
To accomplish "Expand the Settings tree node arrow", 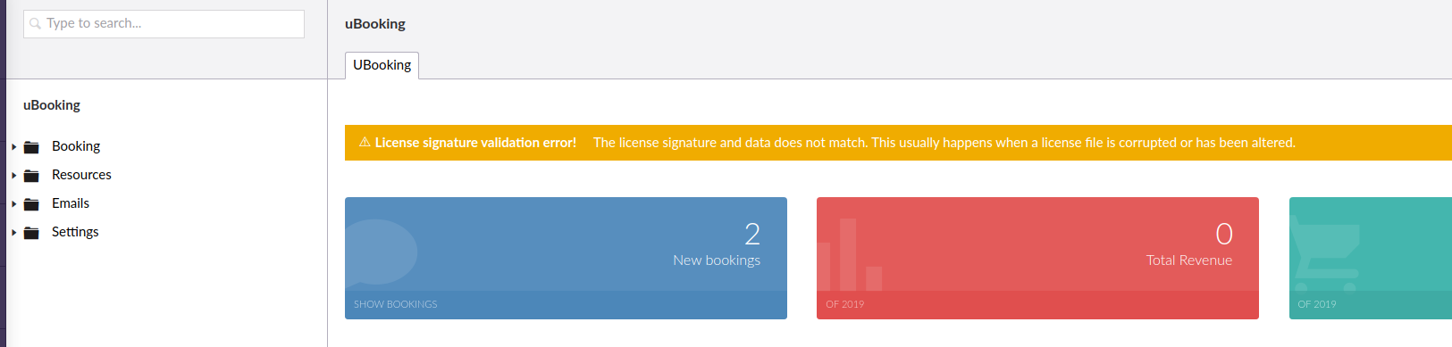I will click(14, 233).
